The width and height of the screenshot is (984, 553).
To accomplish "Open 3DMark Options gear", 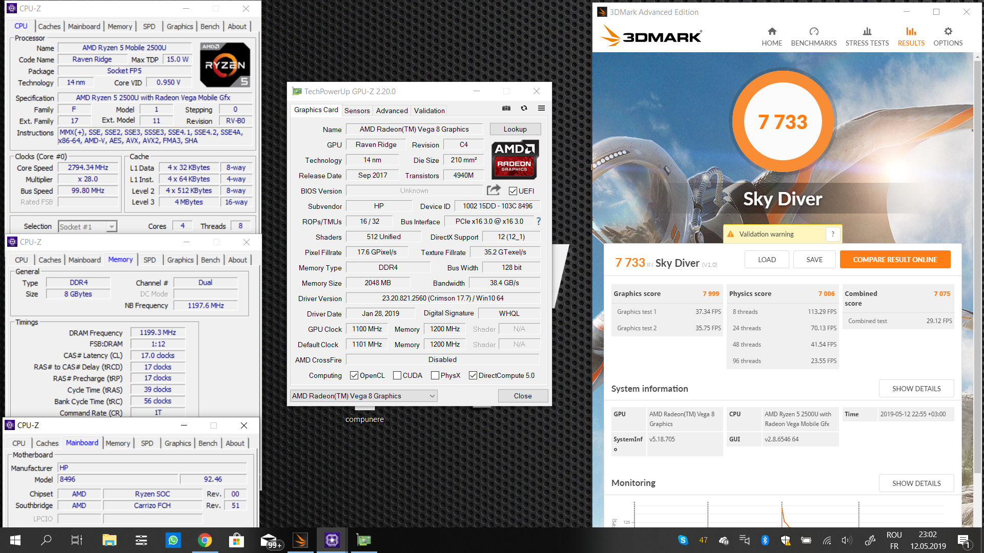I will click(948, 37).
